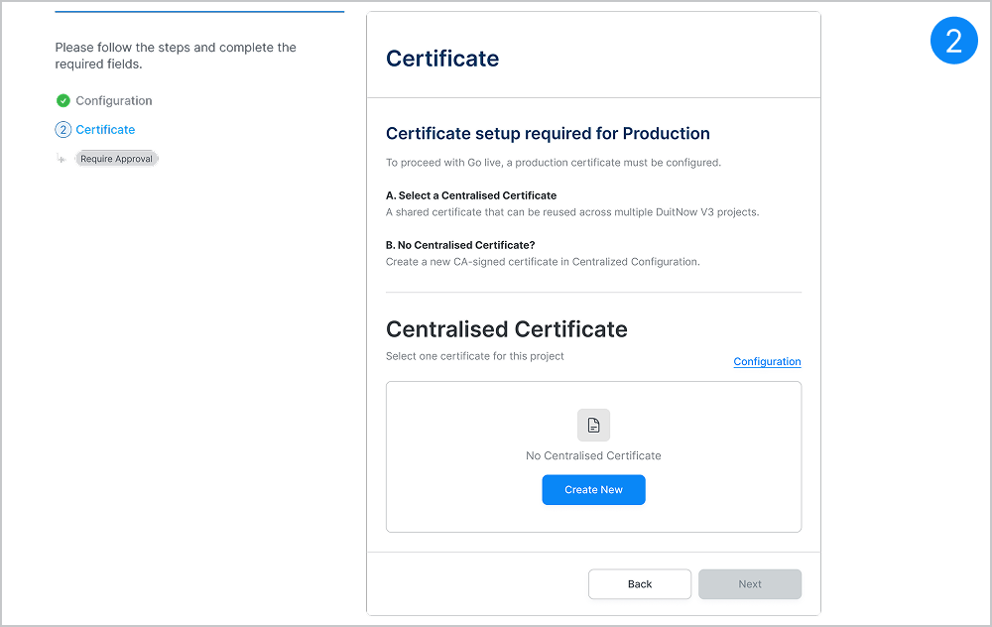This screenshot has width=992, height=627.
Task: Go back with the Back button
Action: [x=640, y=584]
